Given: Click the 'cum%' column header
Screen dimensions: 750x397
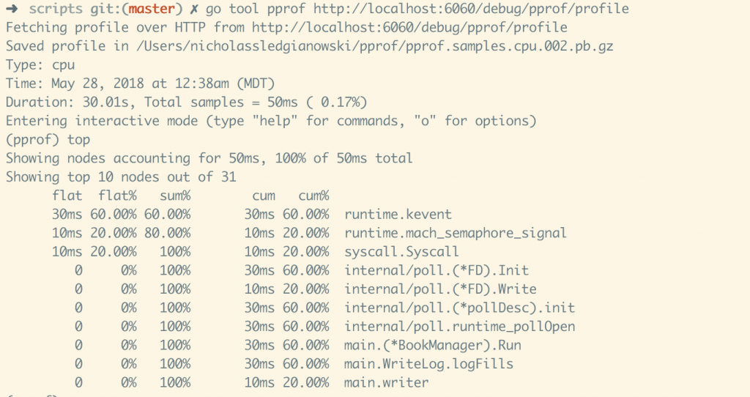Looking at the screenshot, I should coord(313,196).
